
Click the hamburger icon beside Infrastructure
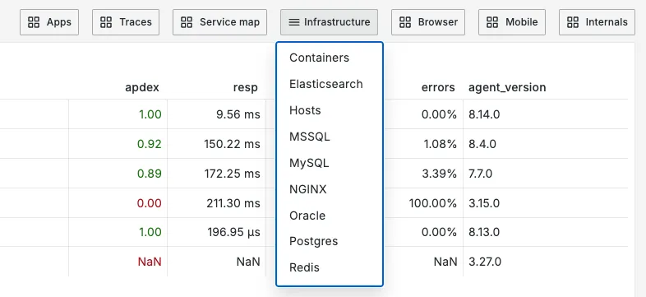click(x=294, y=22)
